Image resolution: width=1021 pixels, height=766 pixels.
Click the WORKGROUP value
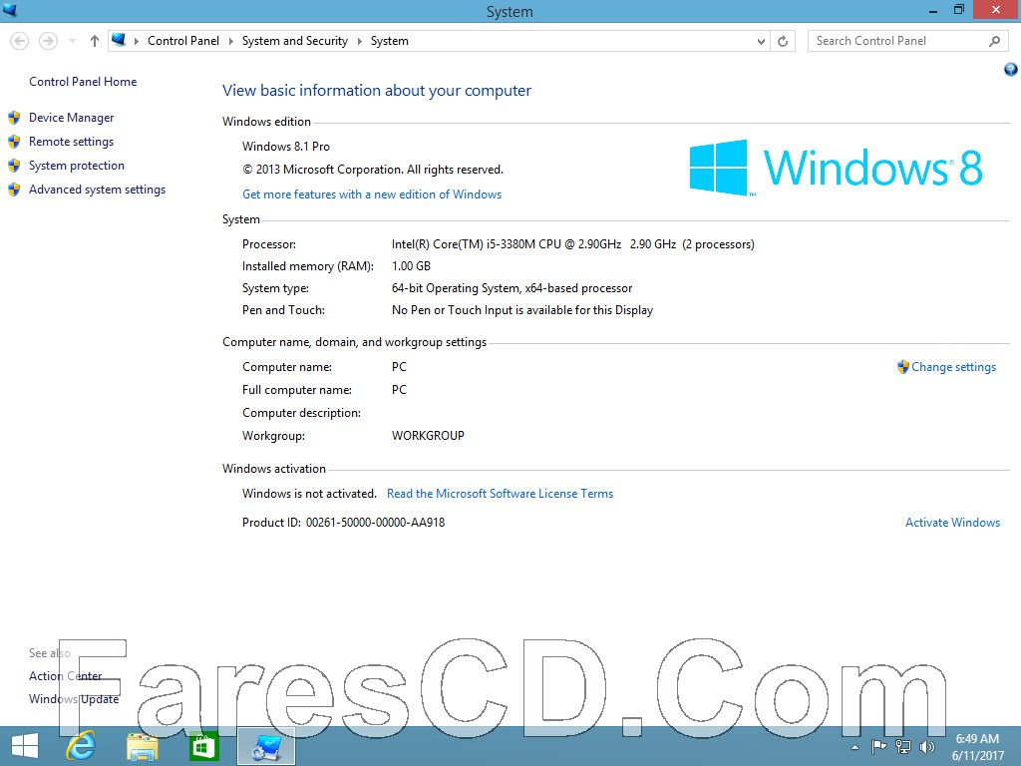[x=428, y=435]
